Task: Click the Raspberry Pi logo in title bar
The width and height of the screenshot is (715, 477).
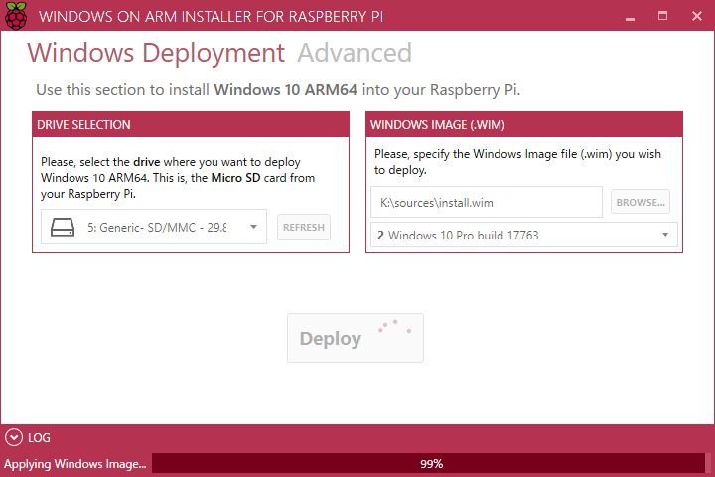Action: [16, 16]
